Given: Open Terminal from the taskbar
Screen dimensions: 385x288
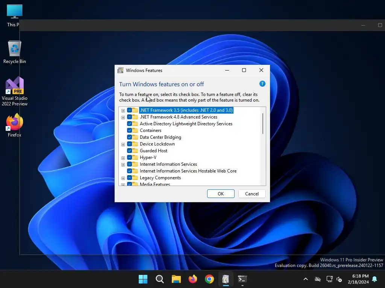Looking at the screenshot, I should click(x=243, y=279).
